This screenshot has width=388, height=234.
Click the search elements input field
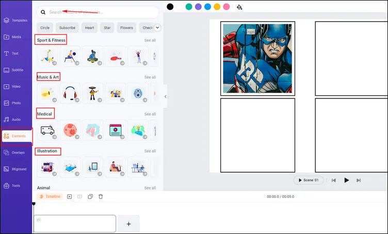98,12
